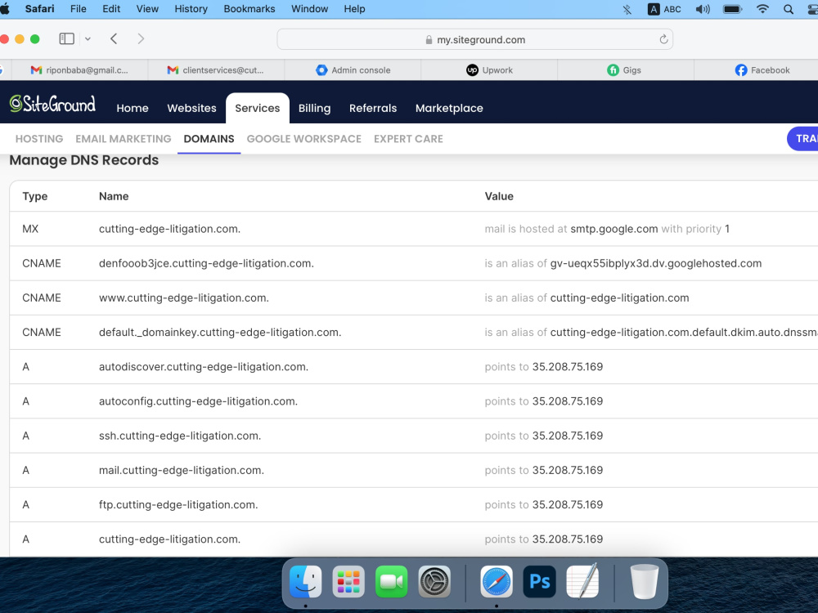Click the my.siteground.com address bar
This screenshot has width=818, height=613.
pyautogui.click(x=474, y=39)
